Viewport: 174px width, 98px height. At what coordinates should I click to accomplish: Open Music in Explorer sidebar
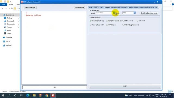point(9,30)
